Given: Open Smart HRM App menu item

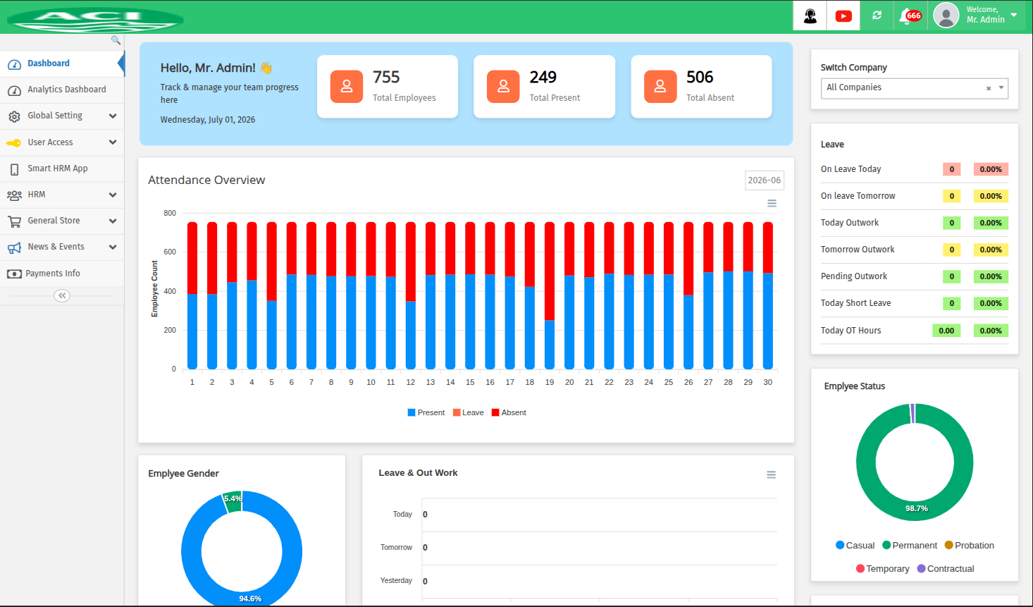Looking at the screenshot, I should (x=62, y=168).
